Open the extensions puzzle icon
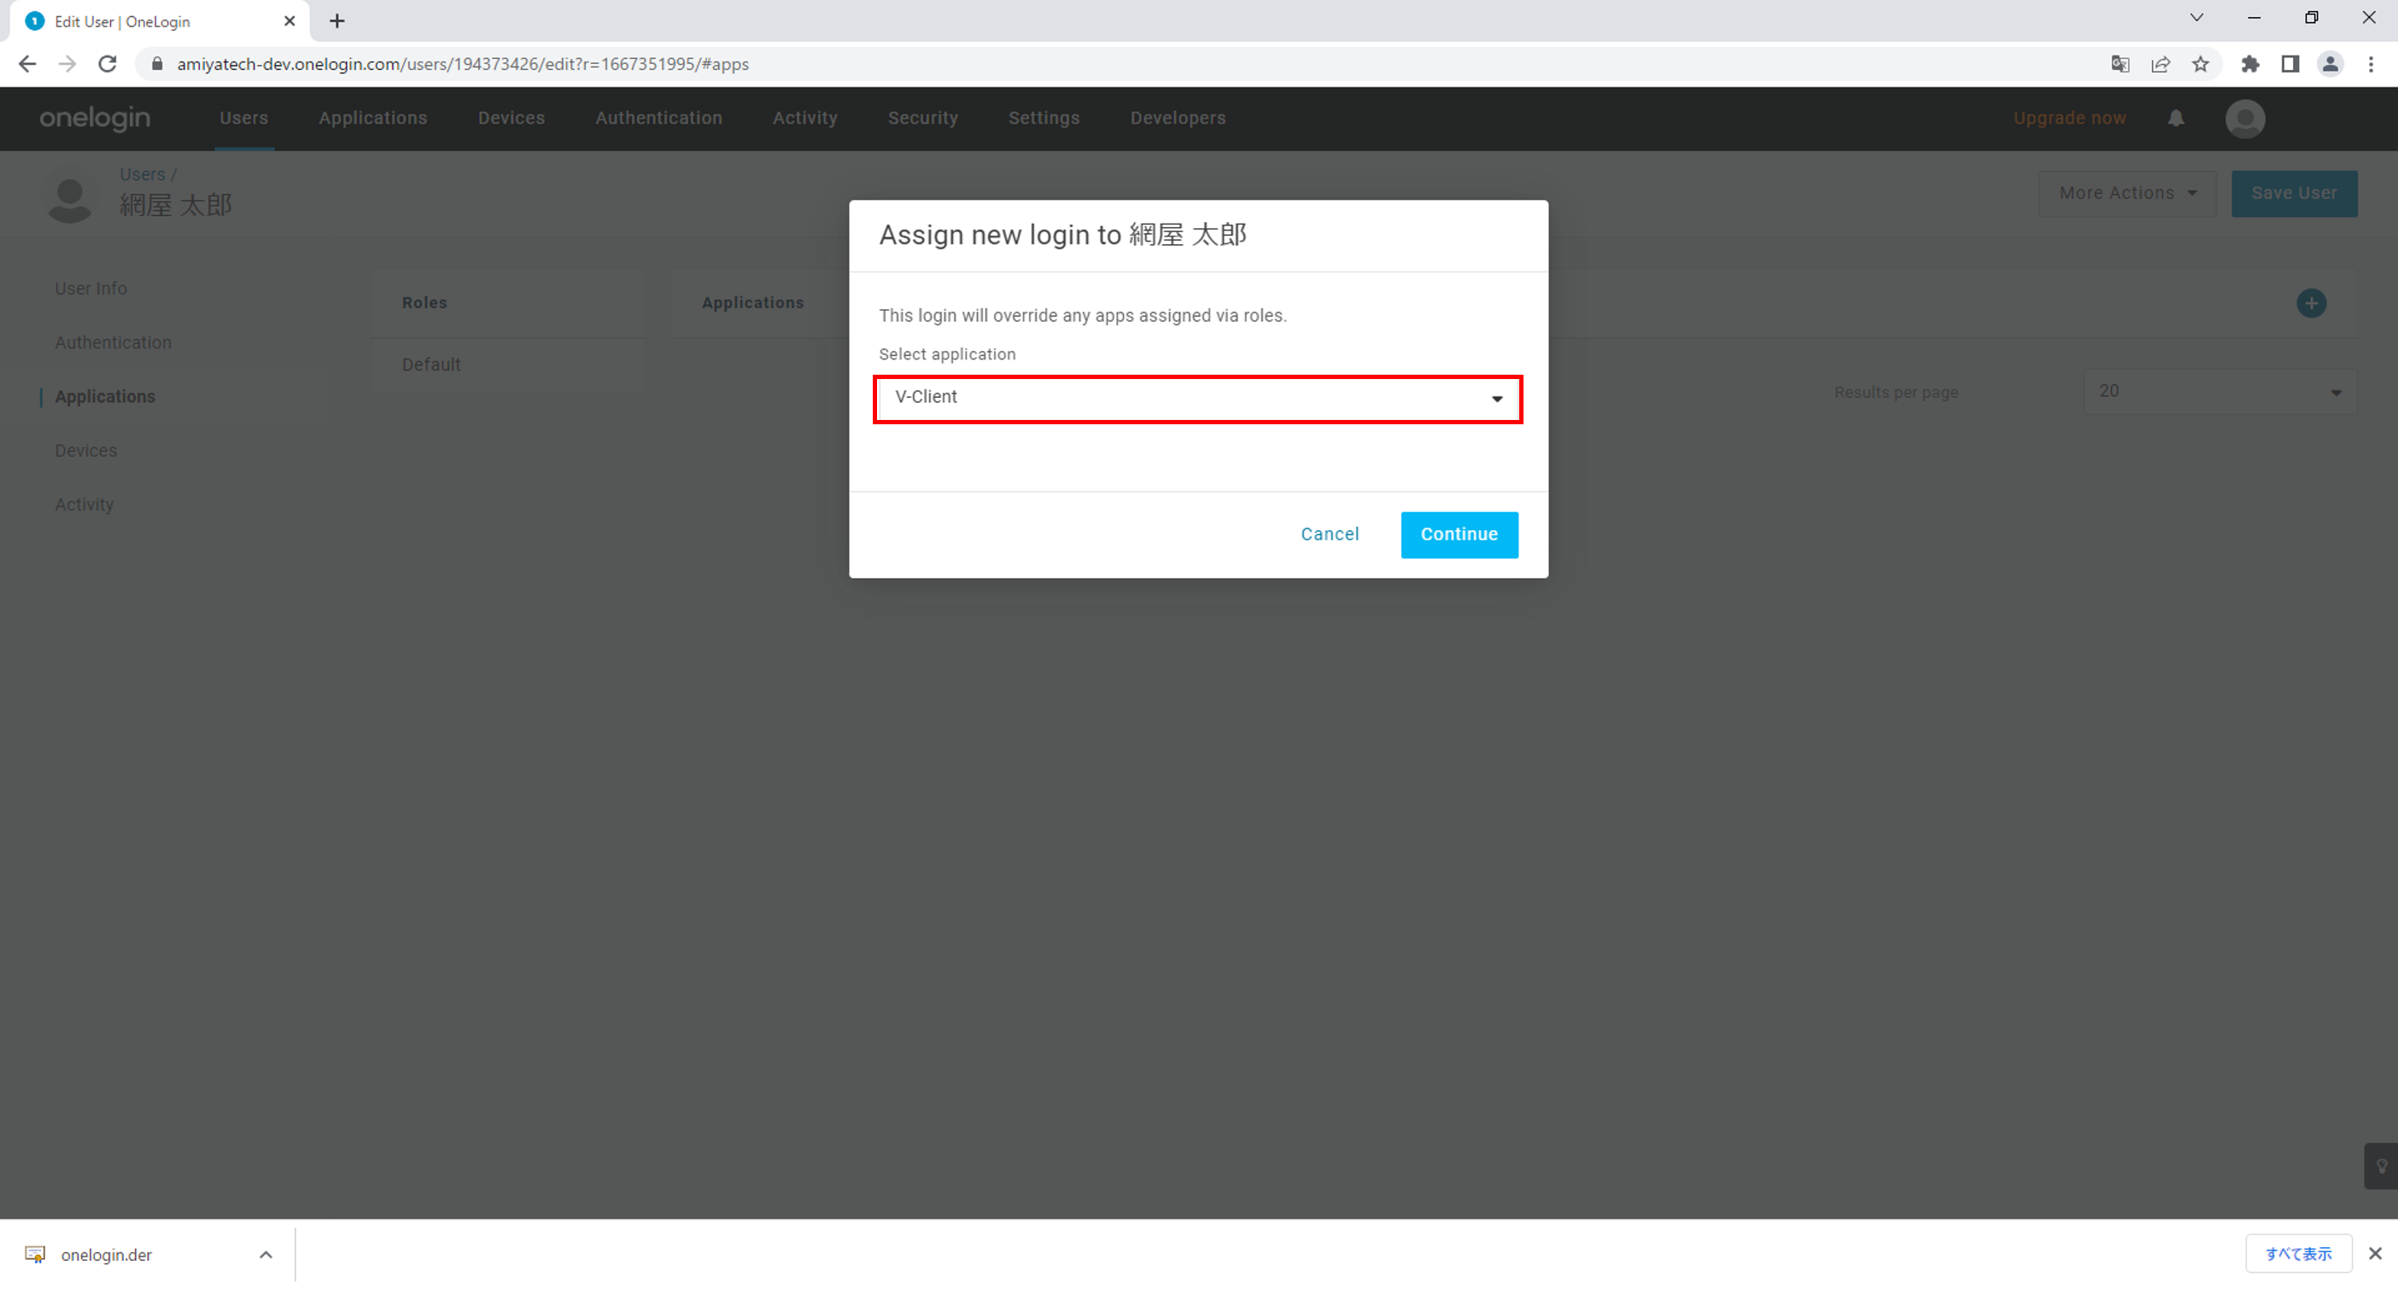The width and height of the screenshot is (2398, 1289). (x=2250, y=63)
